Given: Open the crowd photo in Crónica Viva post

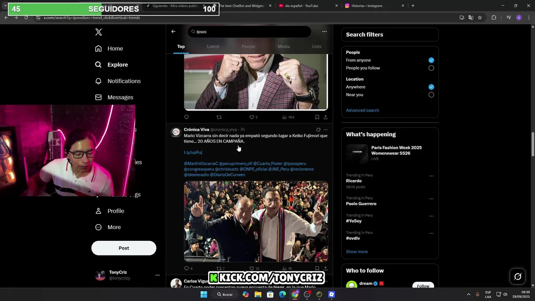Looking at the screenshot, I should [256, 222].
